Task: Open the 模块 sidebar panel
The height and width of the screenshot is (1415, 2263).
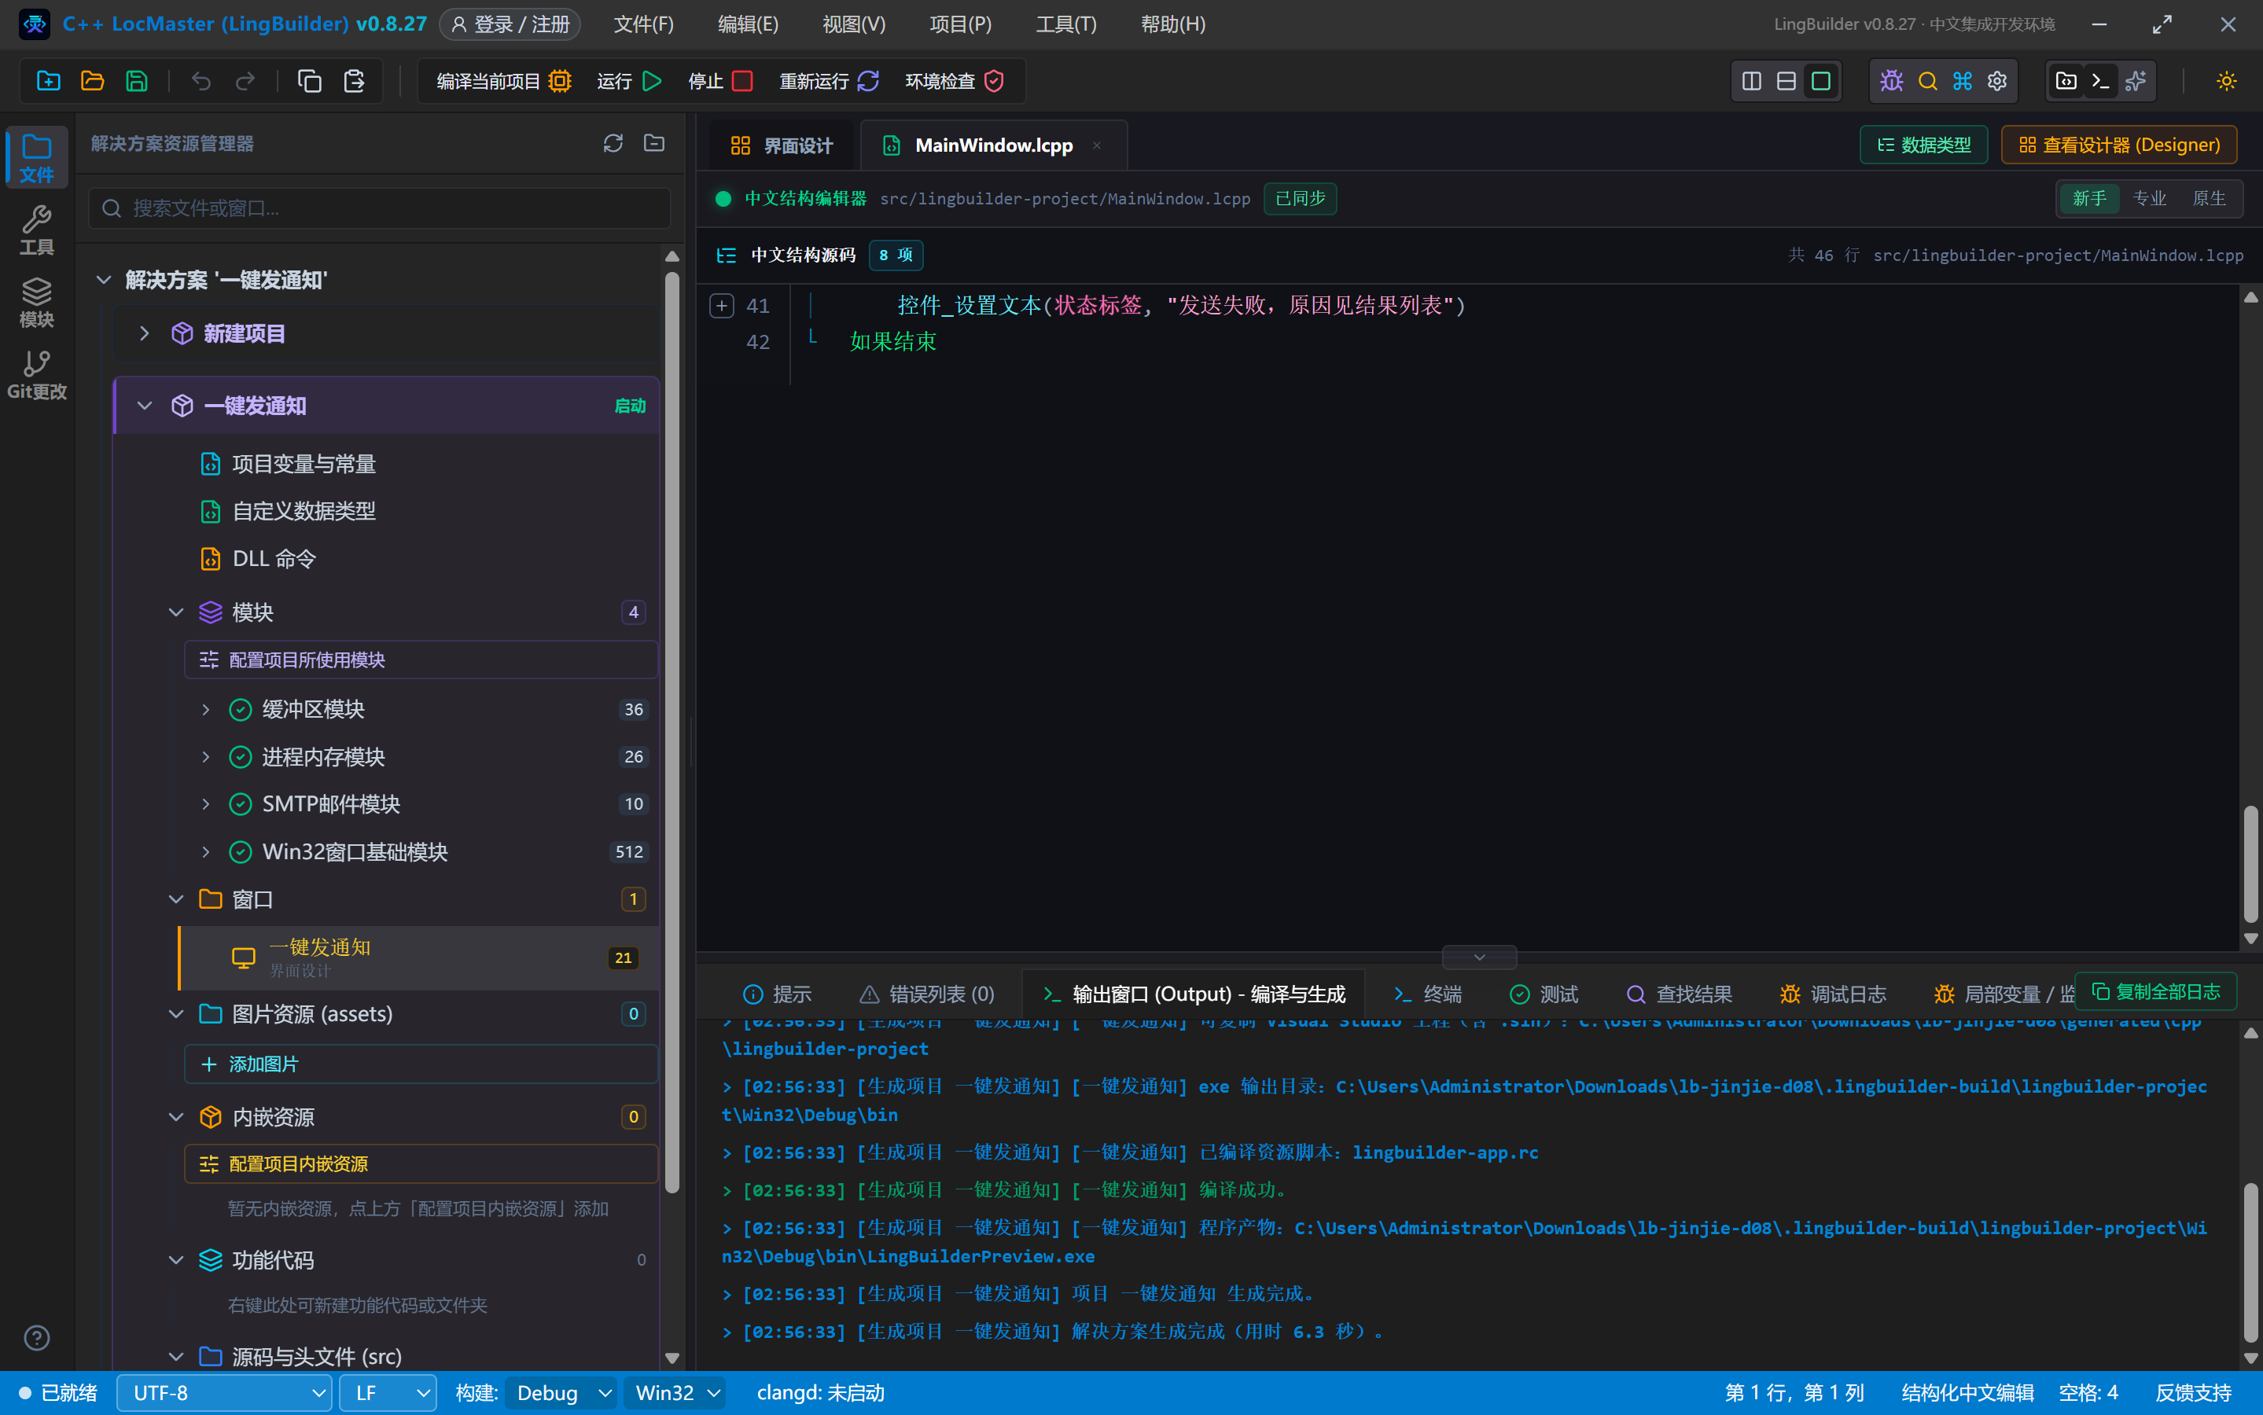Action: [36, 303]
